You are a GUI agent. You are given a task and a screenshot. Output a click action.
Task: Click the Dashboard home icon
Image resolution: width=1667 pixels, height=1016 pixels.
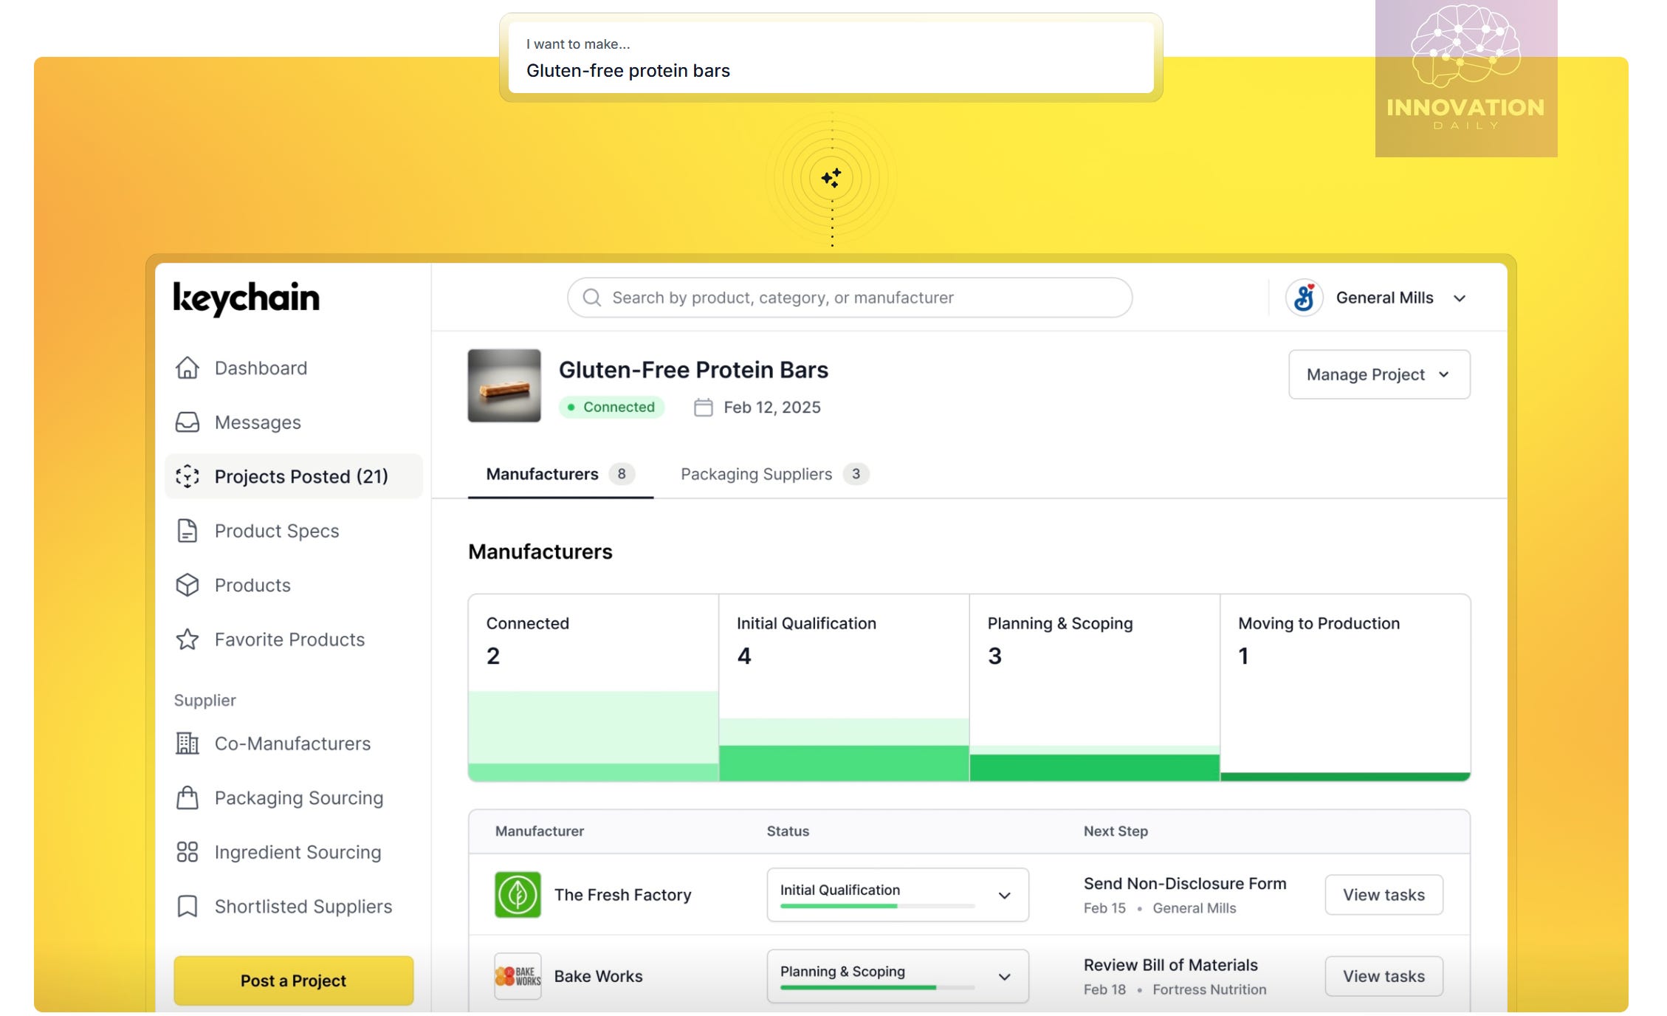tap(188, 368)
